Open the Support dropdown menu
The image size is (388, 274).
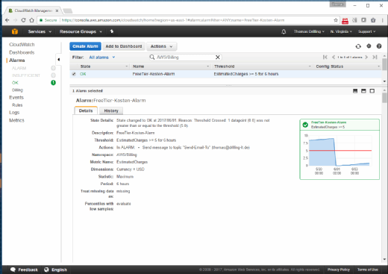coord(366,31)
